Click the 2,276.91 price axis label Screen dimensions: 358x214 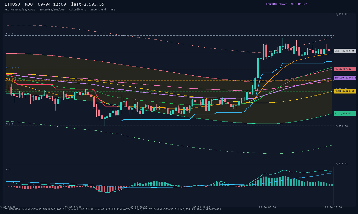click(342, 164)
